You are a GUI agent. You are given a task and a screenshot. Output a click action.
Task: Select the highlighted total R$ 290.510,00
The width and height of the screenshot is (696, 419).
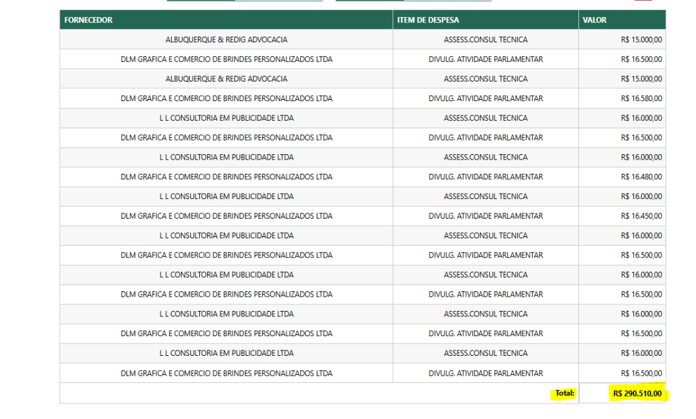[x=637, y=393]
